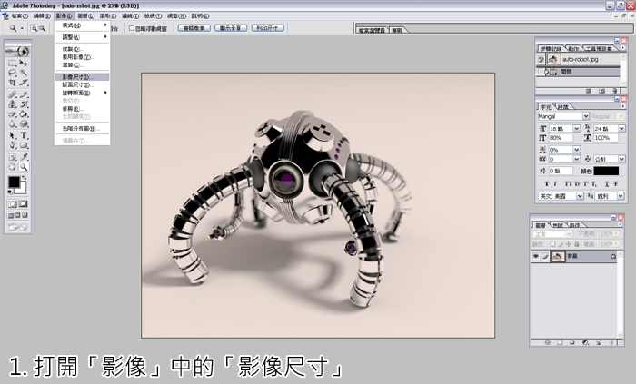The width and height of the screenshot is (636, 384).
Task: Select the Crop tool
Action: pyautogui.click(x=13, y=83)
